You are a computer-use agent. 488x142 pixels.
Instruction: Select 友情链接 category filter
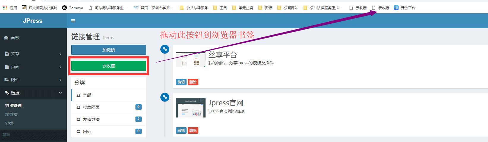tap(109, 119)
